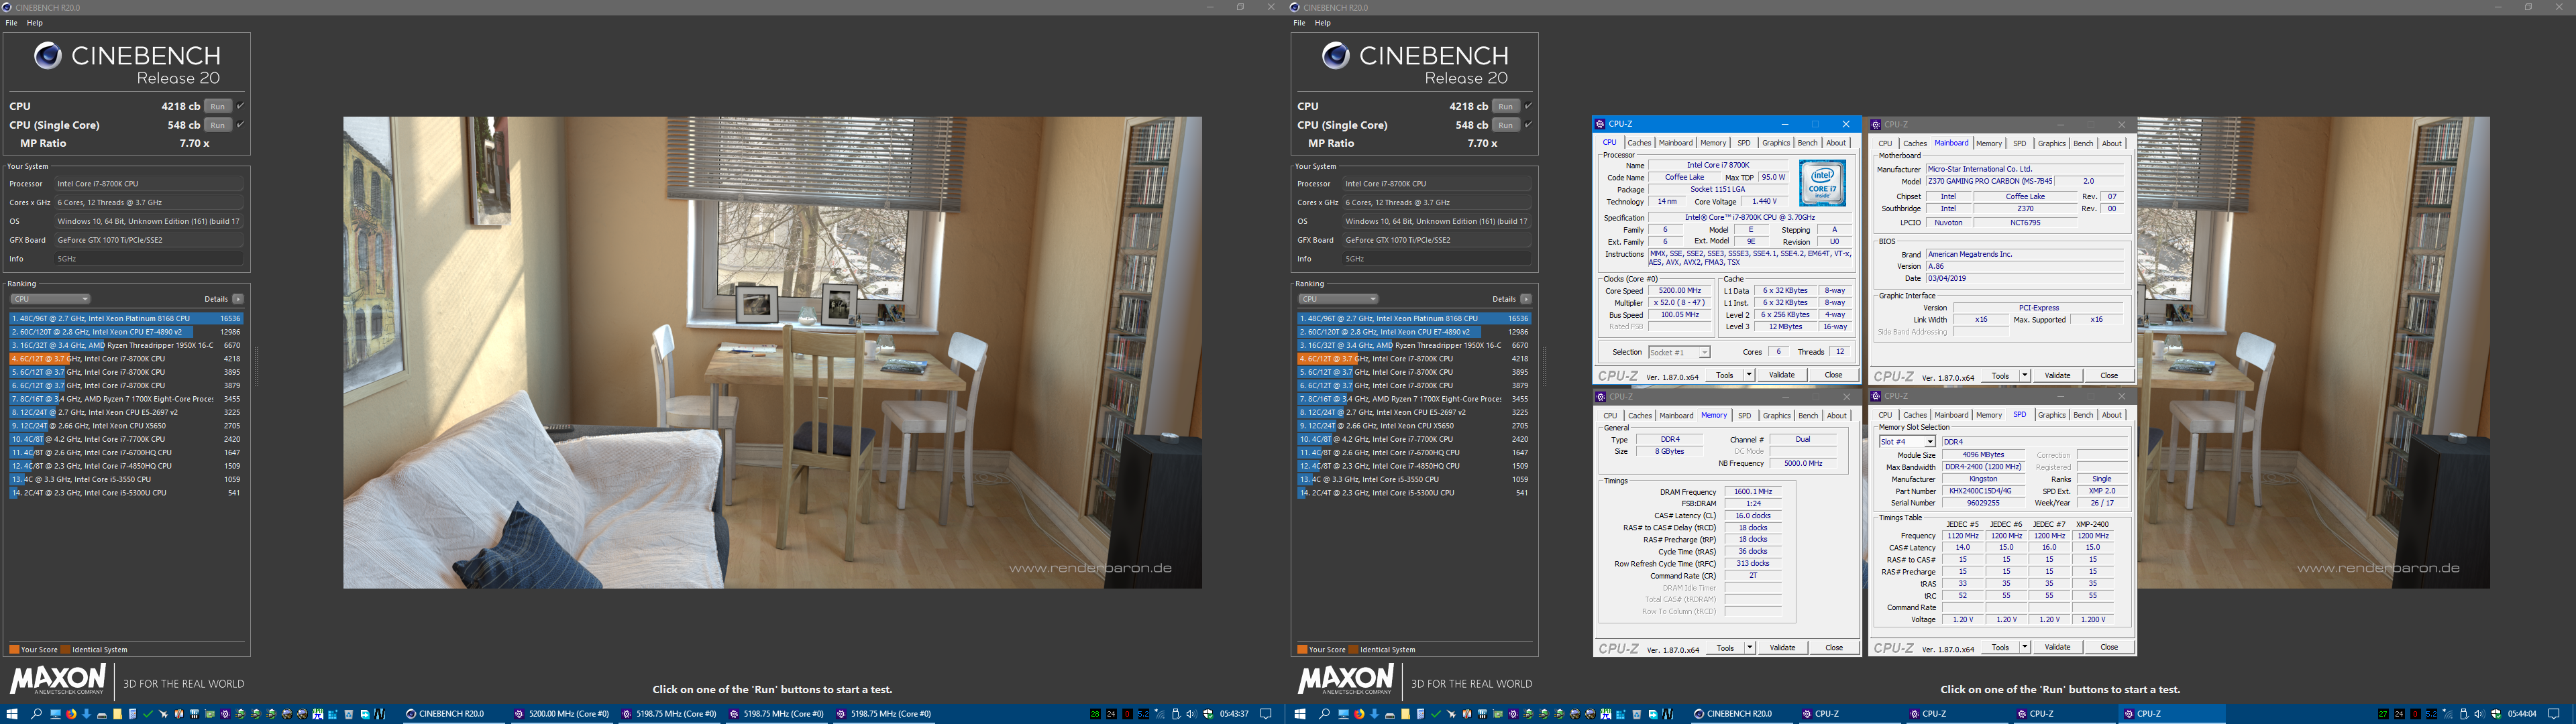
Task: Launch Firefox from the left taskbar
Action: [72, 714]
